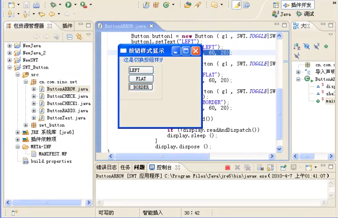Switch to the 调试 perspective
The height and width of the screenshot is (218, 338).
304,14
